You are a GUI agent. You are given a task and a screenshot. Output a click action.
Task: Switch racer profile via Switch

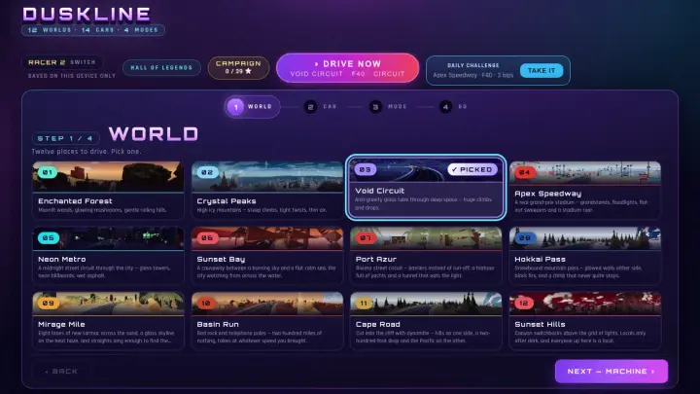click(x=83, y=62)
